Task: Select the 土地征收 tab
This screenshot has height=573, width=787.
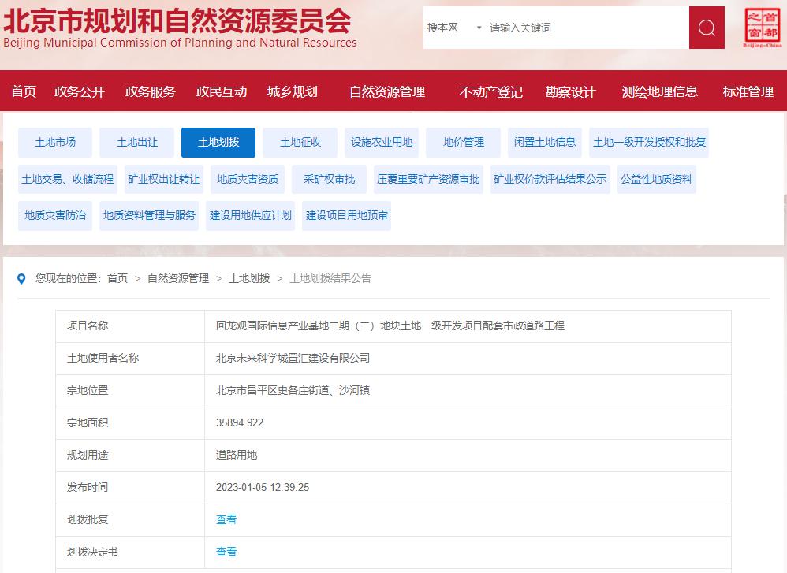Action: click(300, 143)
